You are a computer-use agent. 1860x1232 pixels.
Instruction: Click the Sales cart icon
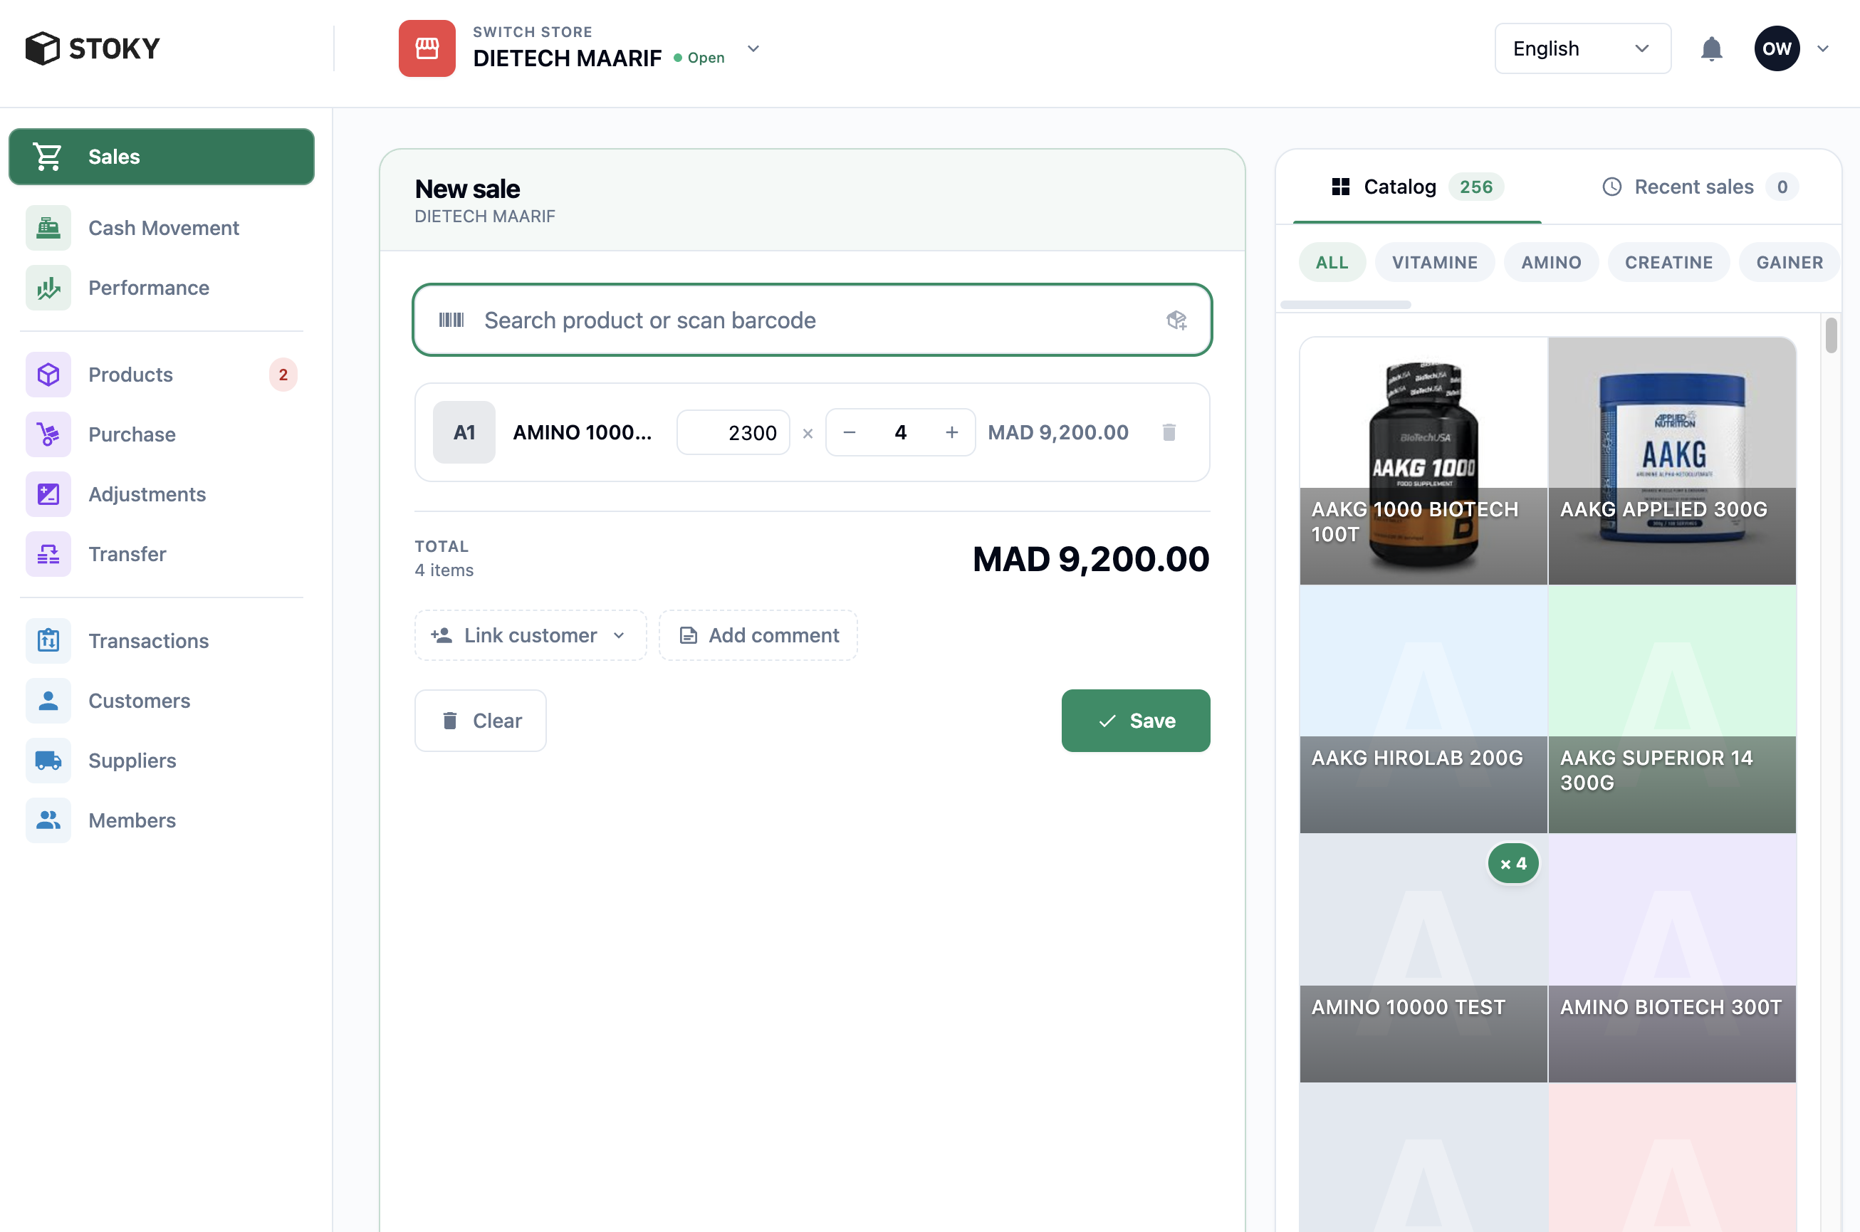(x=47, y=157)
